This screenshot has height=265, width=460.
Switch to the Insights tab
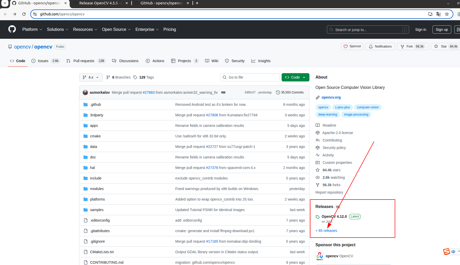coord(261,61)
